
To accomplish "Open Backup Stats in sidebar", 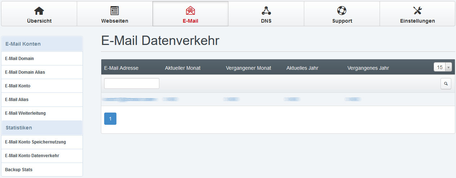I will pos(19,170).
